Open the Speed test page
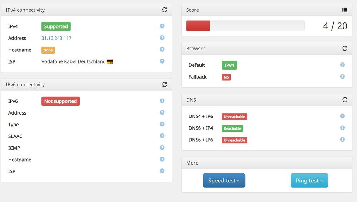The image size is (357, 202). [224, 181]
